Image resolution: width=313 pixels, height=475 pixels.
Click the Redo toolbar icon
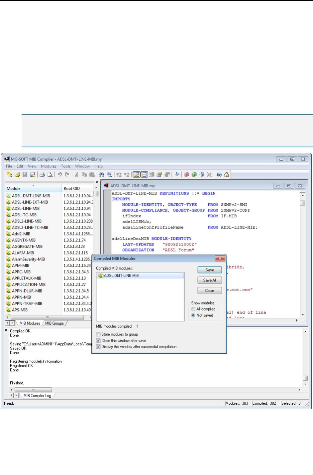click(67, 175)
